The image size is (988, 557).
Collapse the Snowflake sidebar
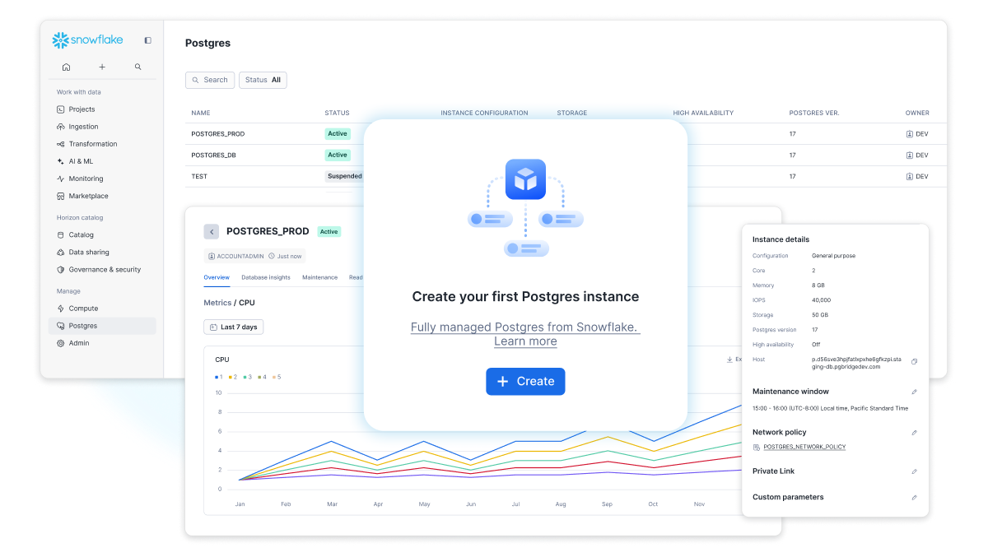(x=147, y=39)
